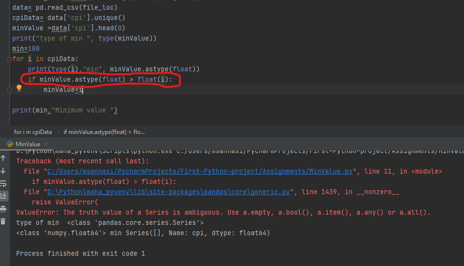Screen dimensions: 464x266
Task: Click the print("type of min " code line
Action: [84, 38]
